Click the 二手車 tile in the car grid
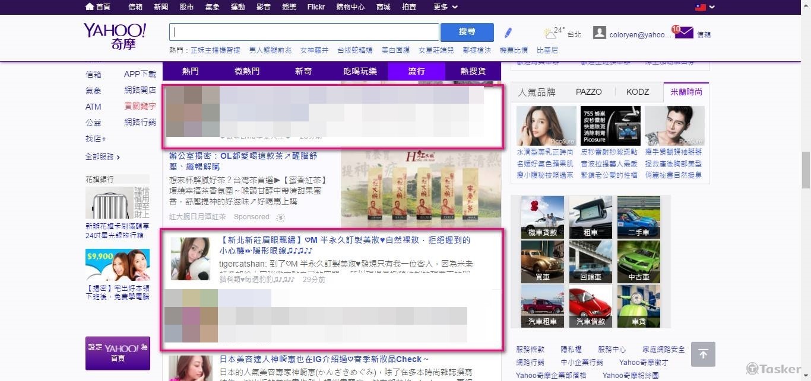811x381 pixels. (x=638, y=216)
